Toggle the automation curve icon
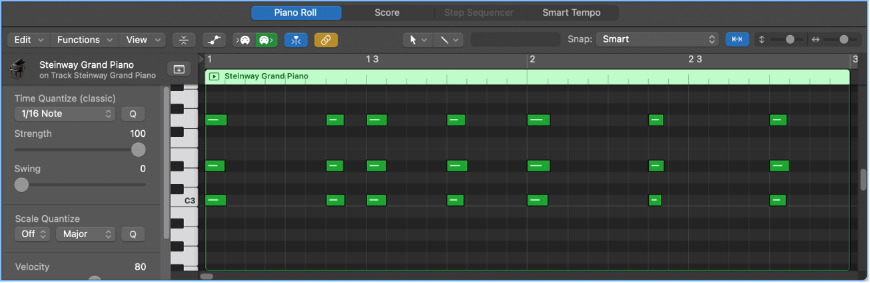This screenshot has width=870, height=283. pyautogui.click(x=213, y=40)
